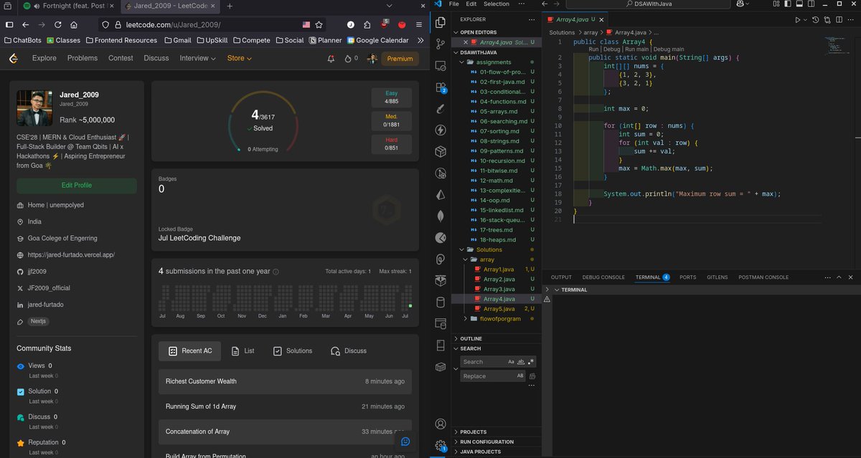Open new browser tab with plus

click(x=230, y=6)
